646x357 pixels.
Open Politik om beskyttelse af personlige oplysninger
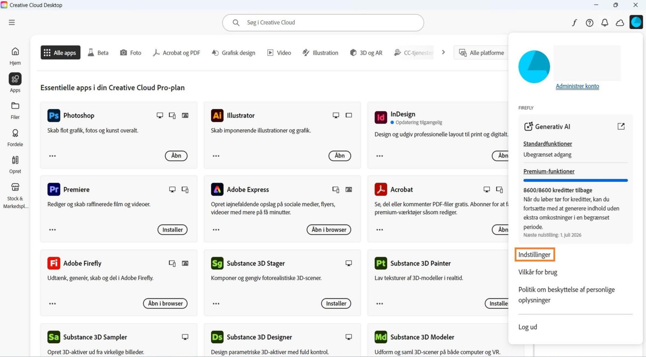tap(567, 295)
